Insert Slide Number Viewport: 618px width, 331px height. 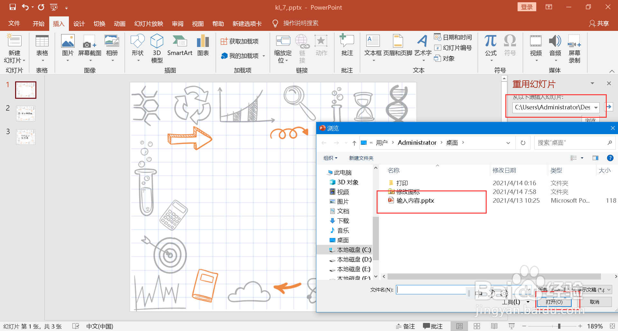click(x=453, y=48)
